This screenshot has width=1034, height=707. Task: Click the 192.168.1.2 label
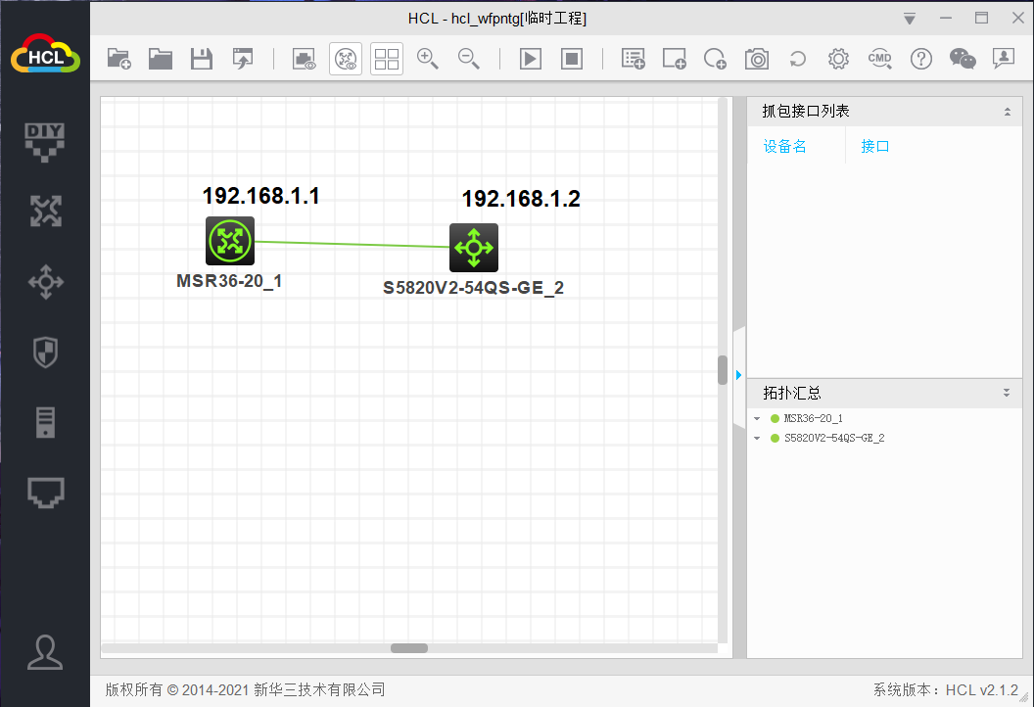[521, 199]
